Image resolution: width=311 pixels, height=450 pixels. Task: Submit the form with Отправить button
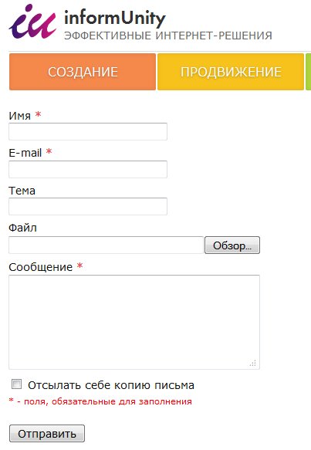pyautogui.click(x=47, y=434)
